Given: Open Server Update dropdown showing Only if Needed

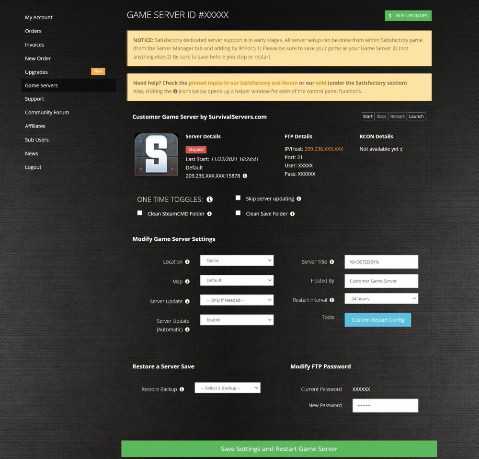Looking at the screenshot, I should [x=237, y=300].
